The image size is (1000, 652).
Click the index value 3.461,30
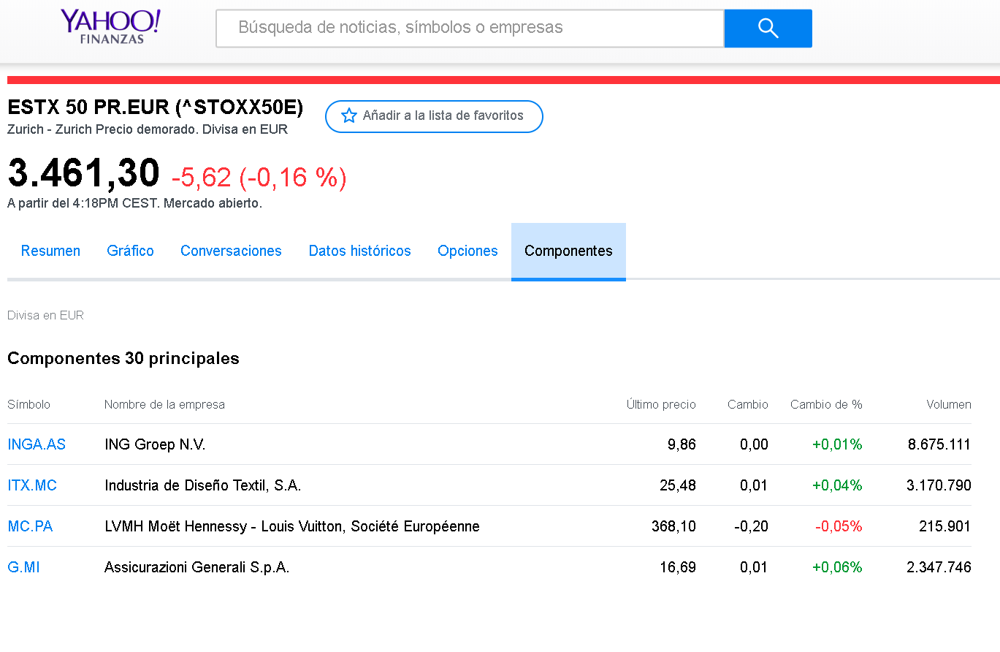pos(83,174)
